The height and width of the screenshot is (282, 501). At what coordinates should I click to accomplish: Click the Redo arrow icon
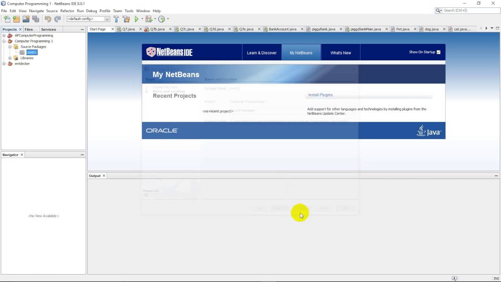point(58,19)
